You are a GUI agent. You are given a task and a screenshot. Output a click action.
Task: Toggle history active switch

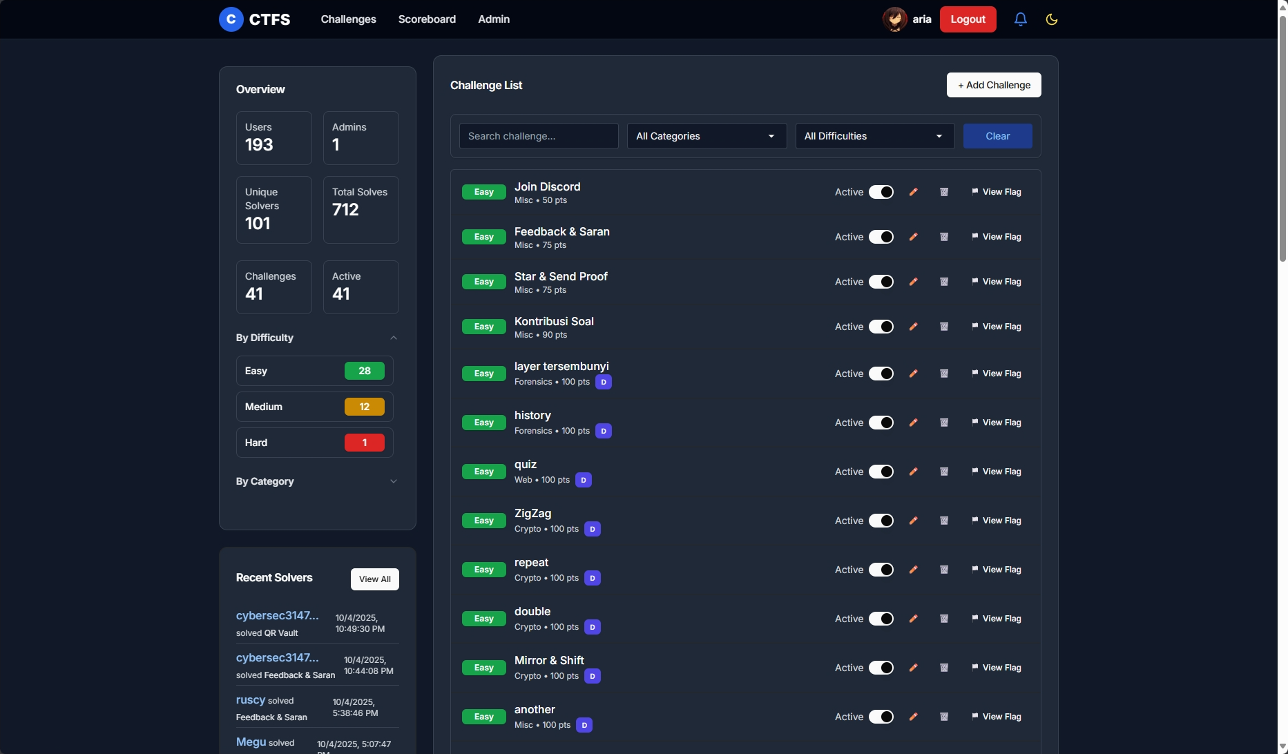(x=881, y=423)
